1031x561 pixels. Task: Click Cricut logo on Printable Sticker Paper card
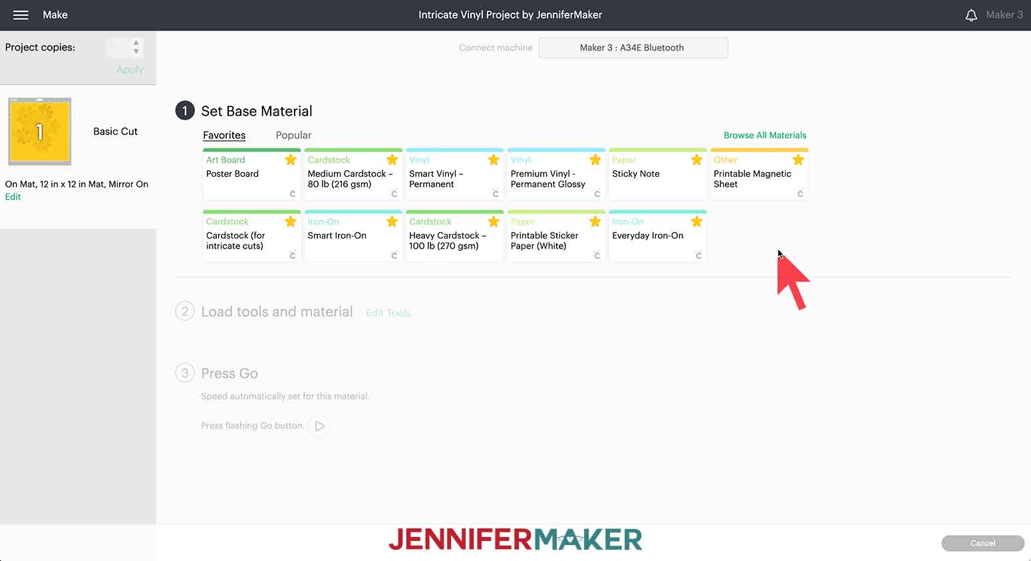coord(597,255)
